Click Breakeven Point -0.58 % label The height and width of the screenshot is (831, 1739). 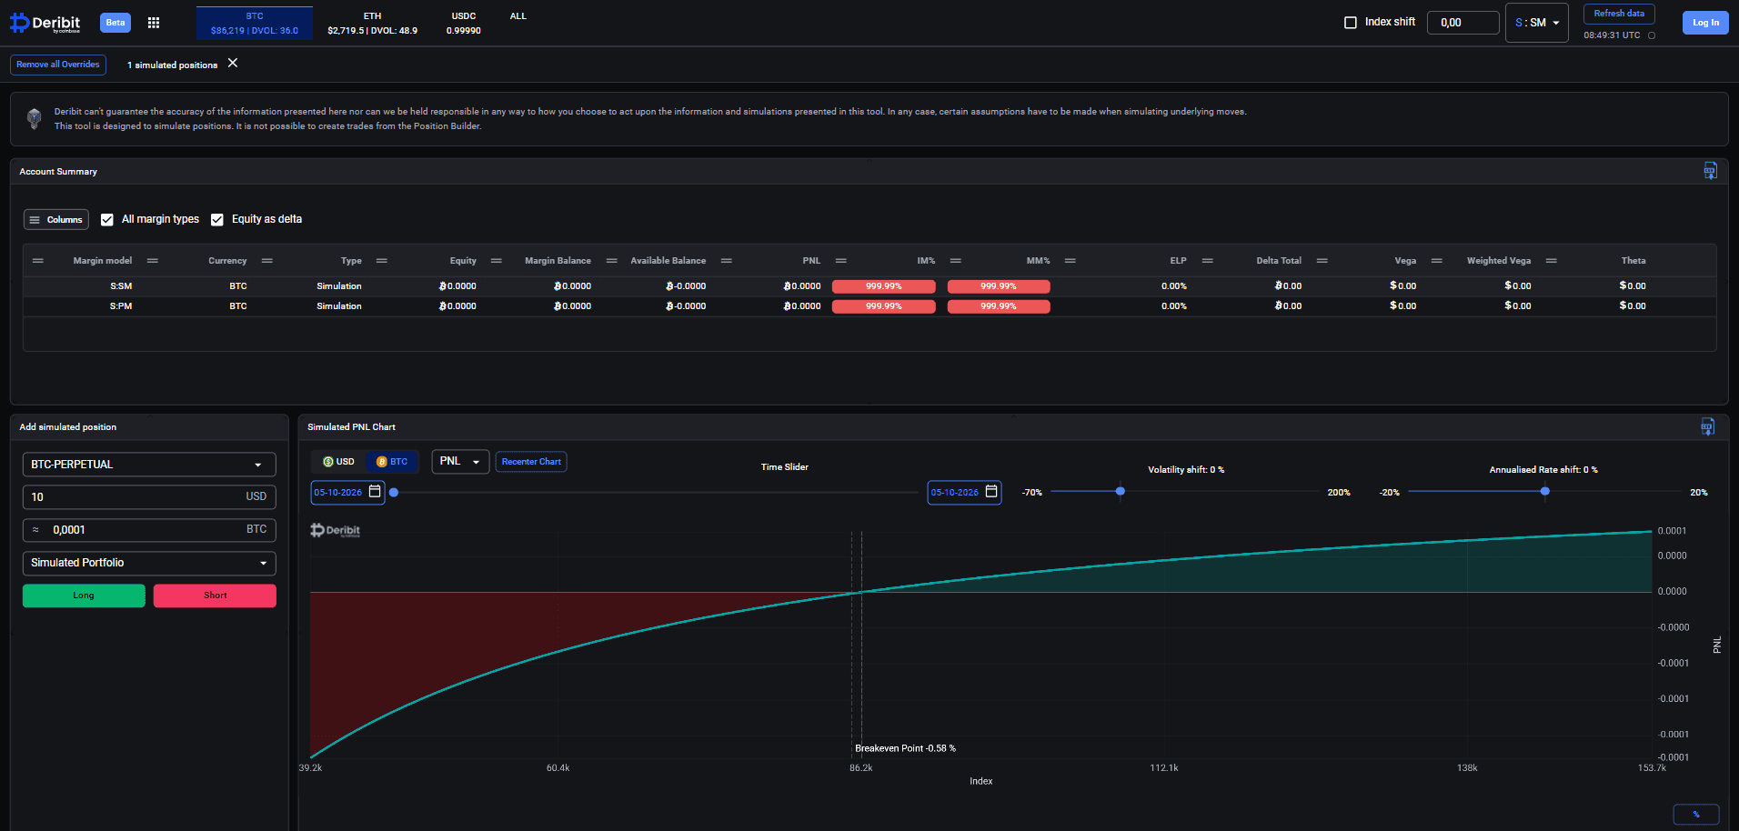coord(905,748)
